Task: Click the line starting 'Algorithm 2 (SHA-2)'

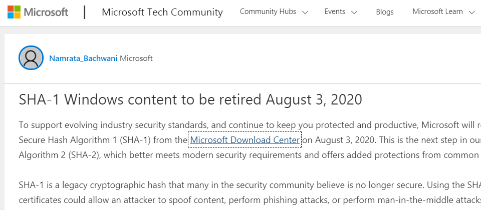Action: (x=250, y=155)
